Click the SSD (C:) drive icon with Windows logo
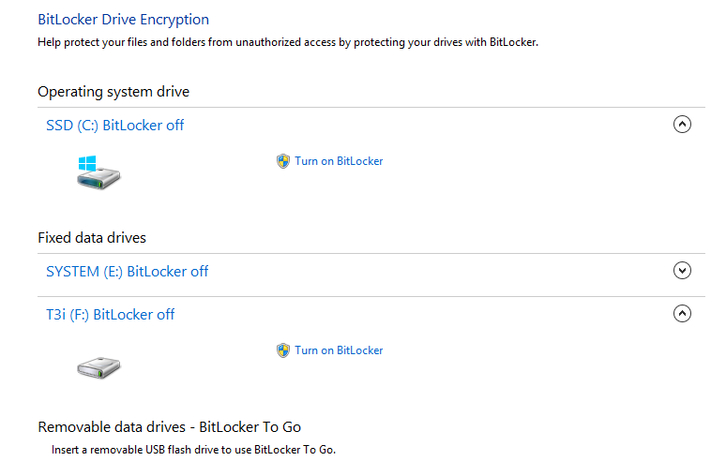The width and height of the screenshot is (726, 476). (x=98, y=172)
